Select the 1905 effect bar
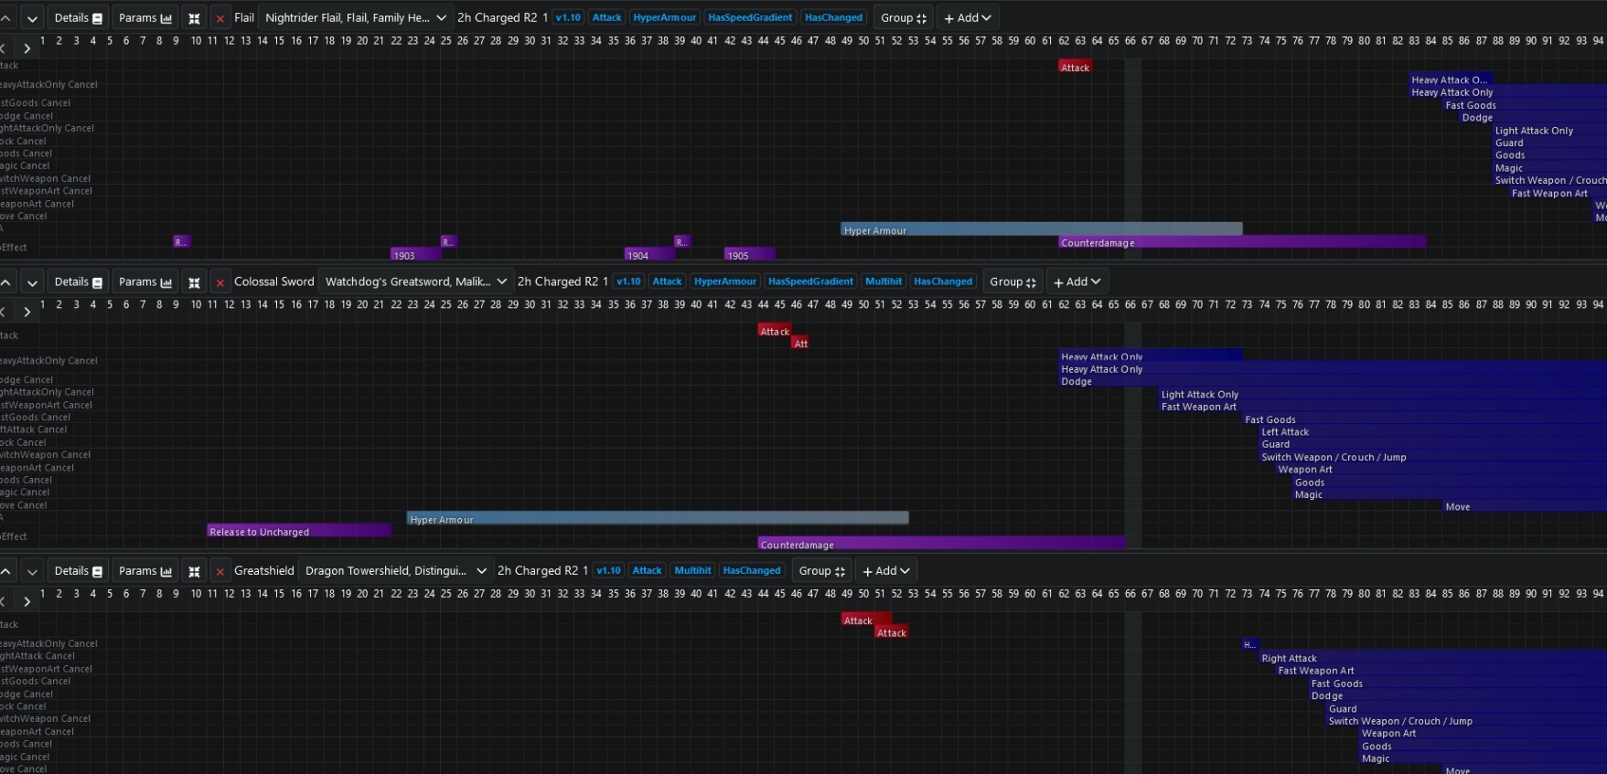1607x774 pixels. pos(750,254)
